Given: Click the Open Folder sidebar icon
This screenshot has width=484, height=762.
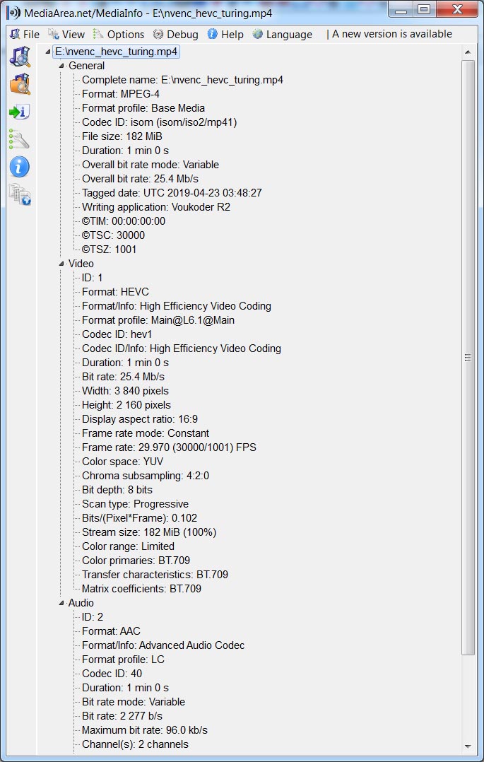Looking at the screenshot, I should pyautogui.click(x=20, y=84).
